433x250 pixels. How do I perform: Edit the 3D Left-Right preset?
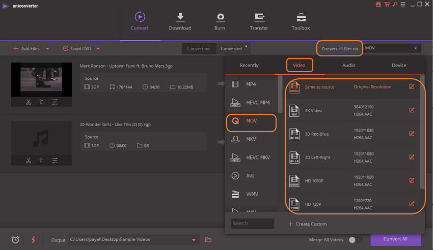click(412, 157)
